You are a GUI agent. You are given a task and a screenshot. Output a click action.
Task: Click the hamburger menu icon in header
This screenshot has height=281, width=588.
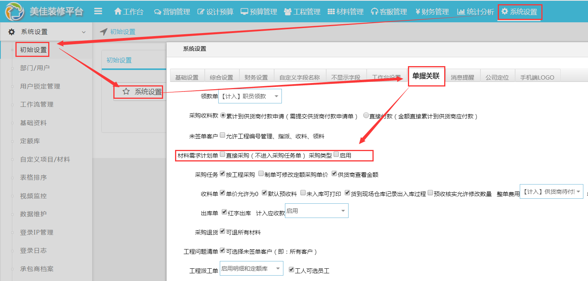click(x=98, y=12)
